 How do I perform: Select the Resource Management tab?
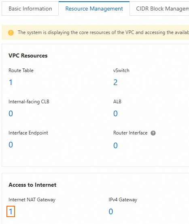[x=94, y=9]
